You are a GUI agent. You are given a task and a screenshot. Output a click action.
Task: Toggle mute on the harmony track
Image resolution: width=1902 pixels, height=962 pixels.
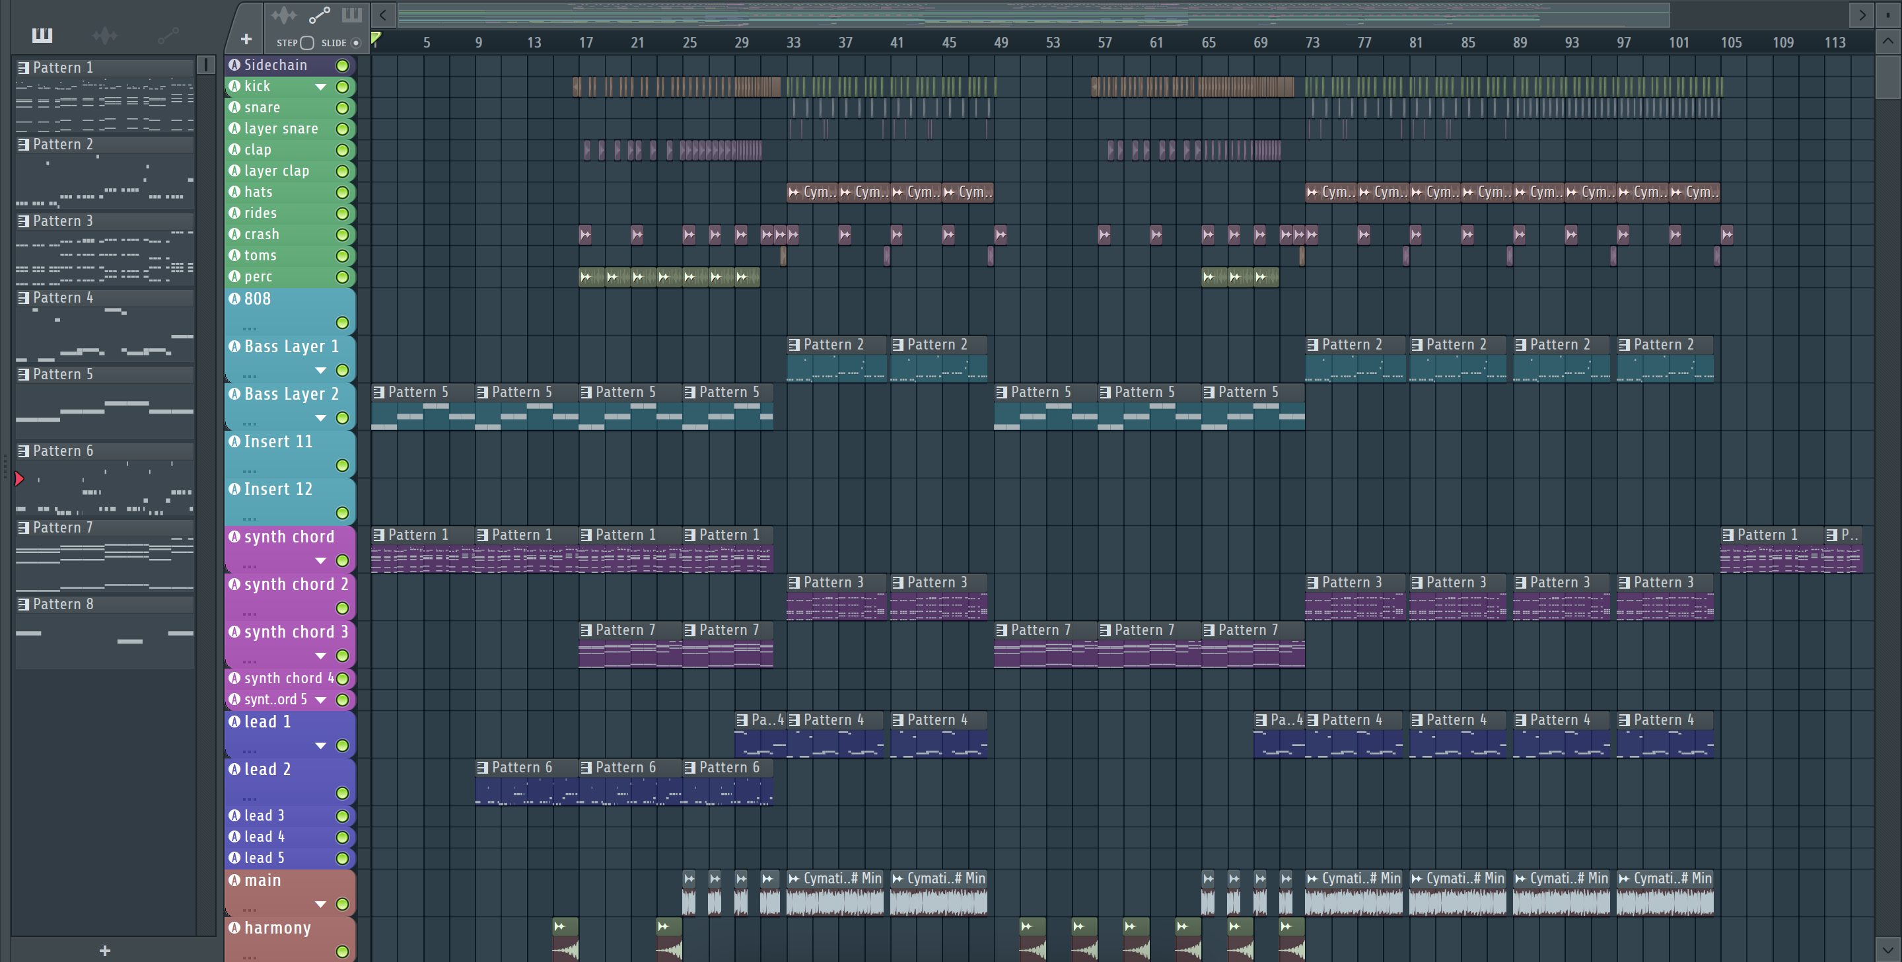(342, 951)
